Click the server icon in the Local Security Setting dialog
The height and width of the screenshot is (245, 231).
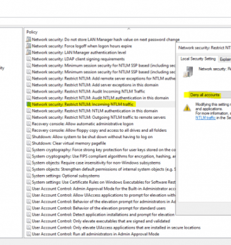(x=188, y=72)
